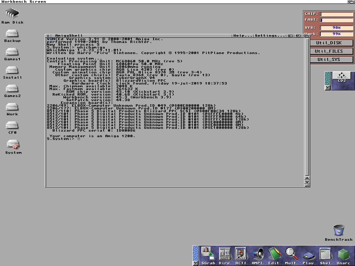Open the ACTI... dock icon
Viewport: 355px width, 266px height.
[x=242, y=256]
